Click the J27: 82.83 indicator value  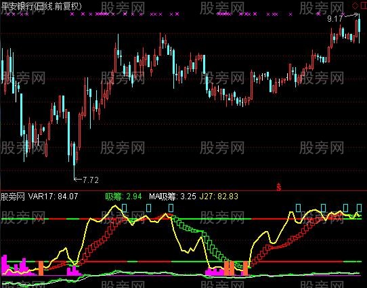pos(219,197)
